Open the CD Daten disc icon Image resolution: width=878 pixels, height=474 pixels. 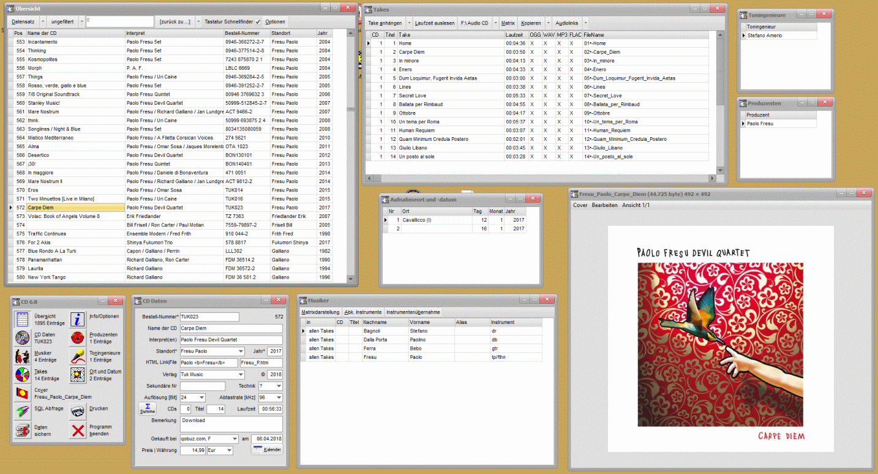[22, 338]
